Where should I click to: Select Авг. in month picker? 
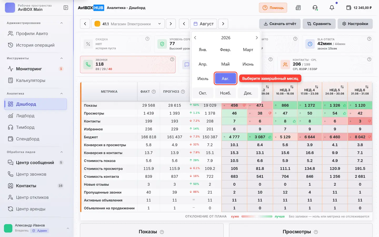[226, 79]
